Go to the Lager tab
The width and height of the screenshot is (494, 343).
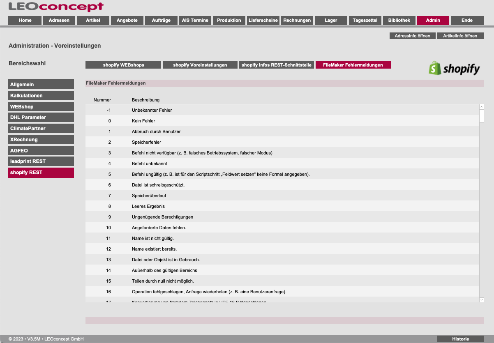tap(331, 20)
